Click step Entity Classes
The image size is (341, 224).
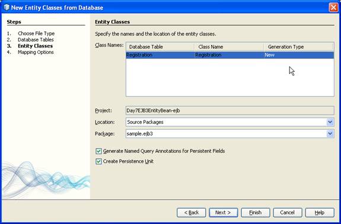coord(35,46)
